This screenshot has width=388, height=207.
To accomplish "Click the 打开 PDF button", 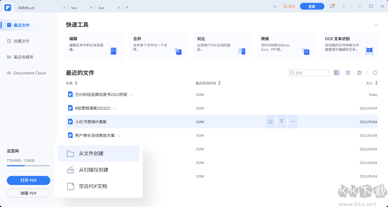I will [x=28, y=180].
